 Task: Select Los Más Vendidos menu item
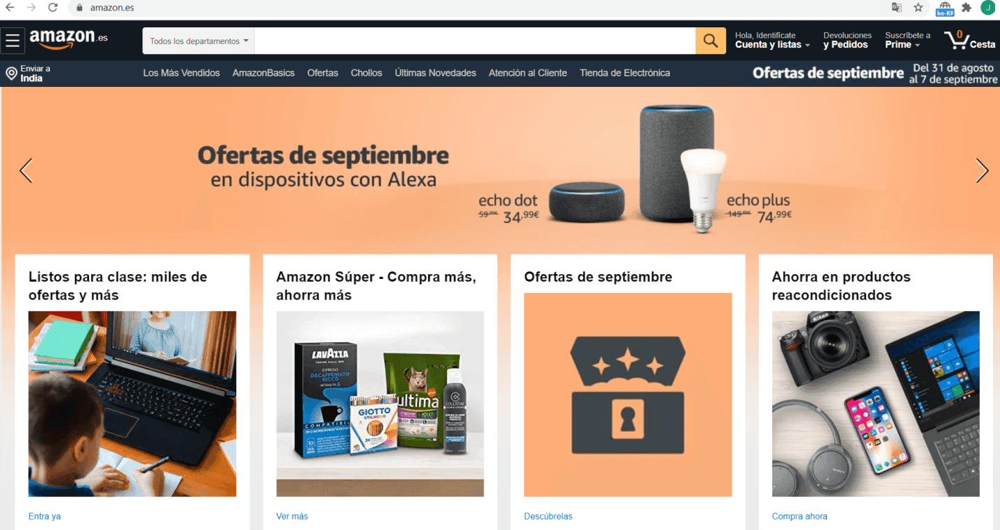181,73
